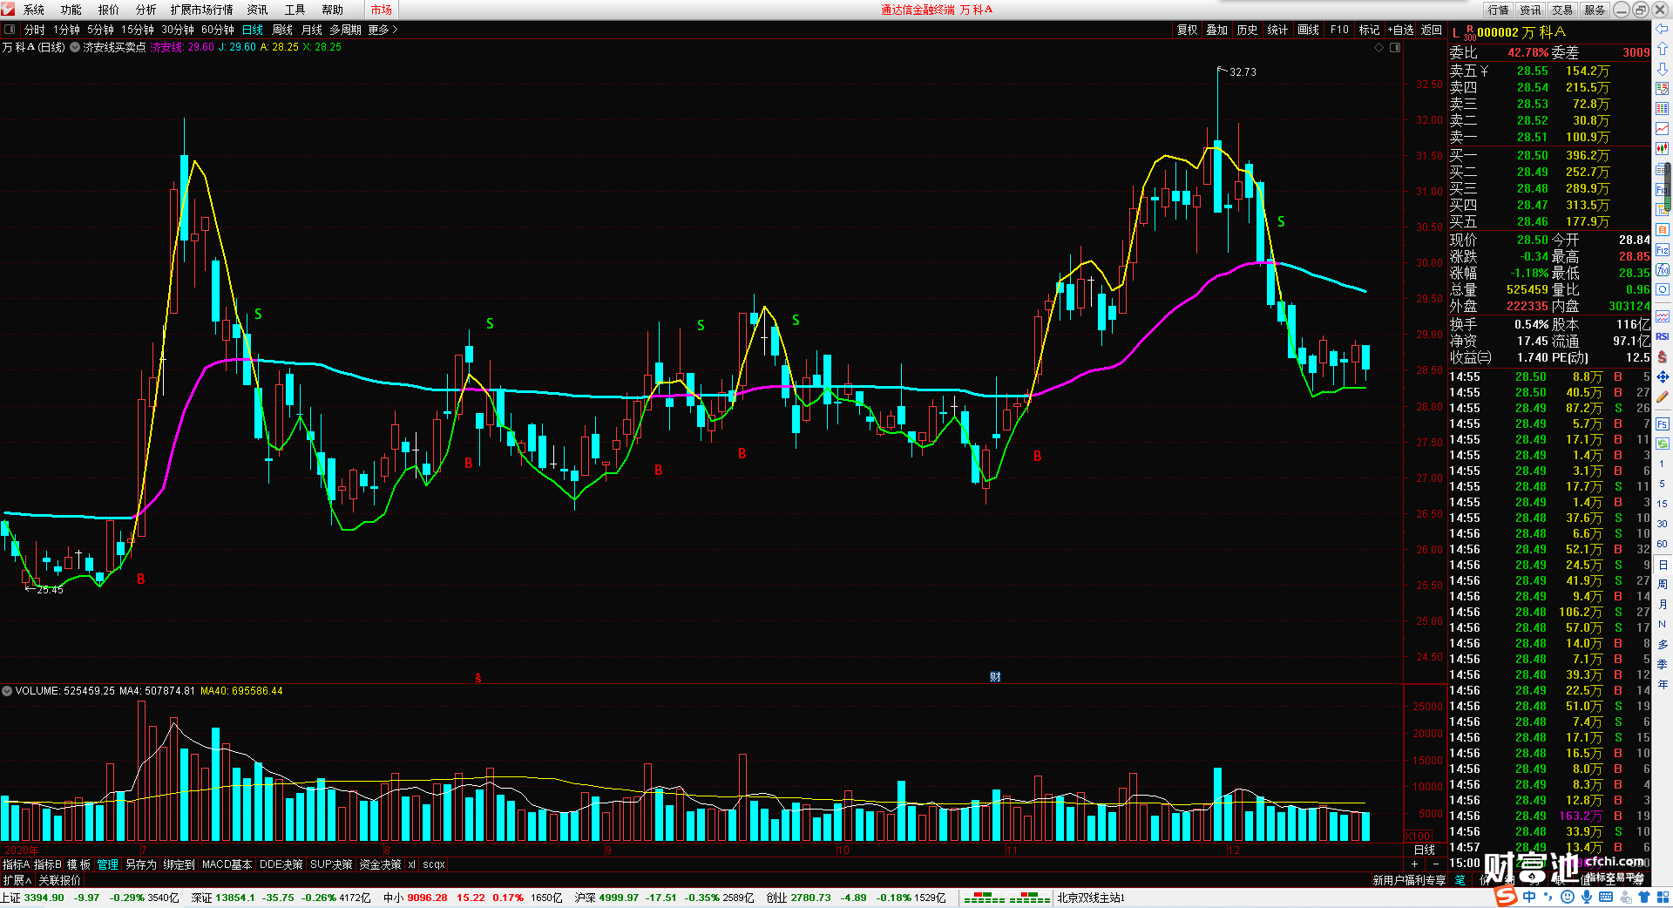The width and height of the screenshot is (1673, 908).
Task: Click the small panel toggle square at chart top-right
Action: coord(1395,47)
